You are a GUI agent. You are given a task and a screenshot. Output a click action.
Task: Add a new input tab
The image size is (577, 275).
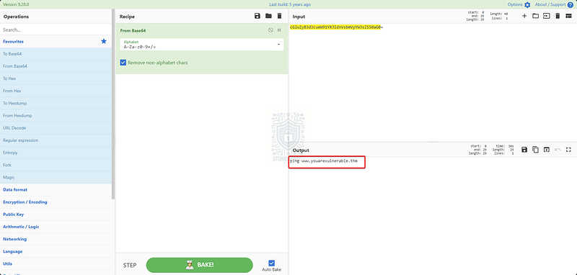(524, 16)
